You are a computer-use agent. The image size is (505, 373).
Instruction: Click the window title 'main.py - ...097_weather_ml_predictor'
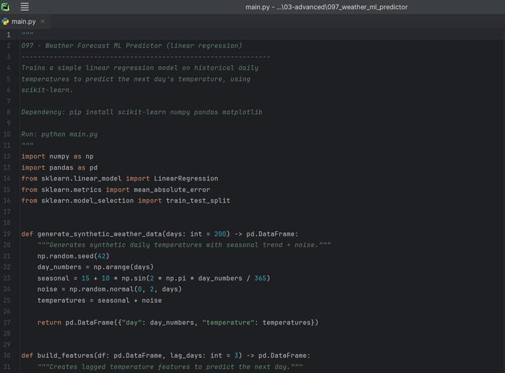pyautogui.click(x=326, y=7)
